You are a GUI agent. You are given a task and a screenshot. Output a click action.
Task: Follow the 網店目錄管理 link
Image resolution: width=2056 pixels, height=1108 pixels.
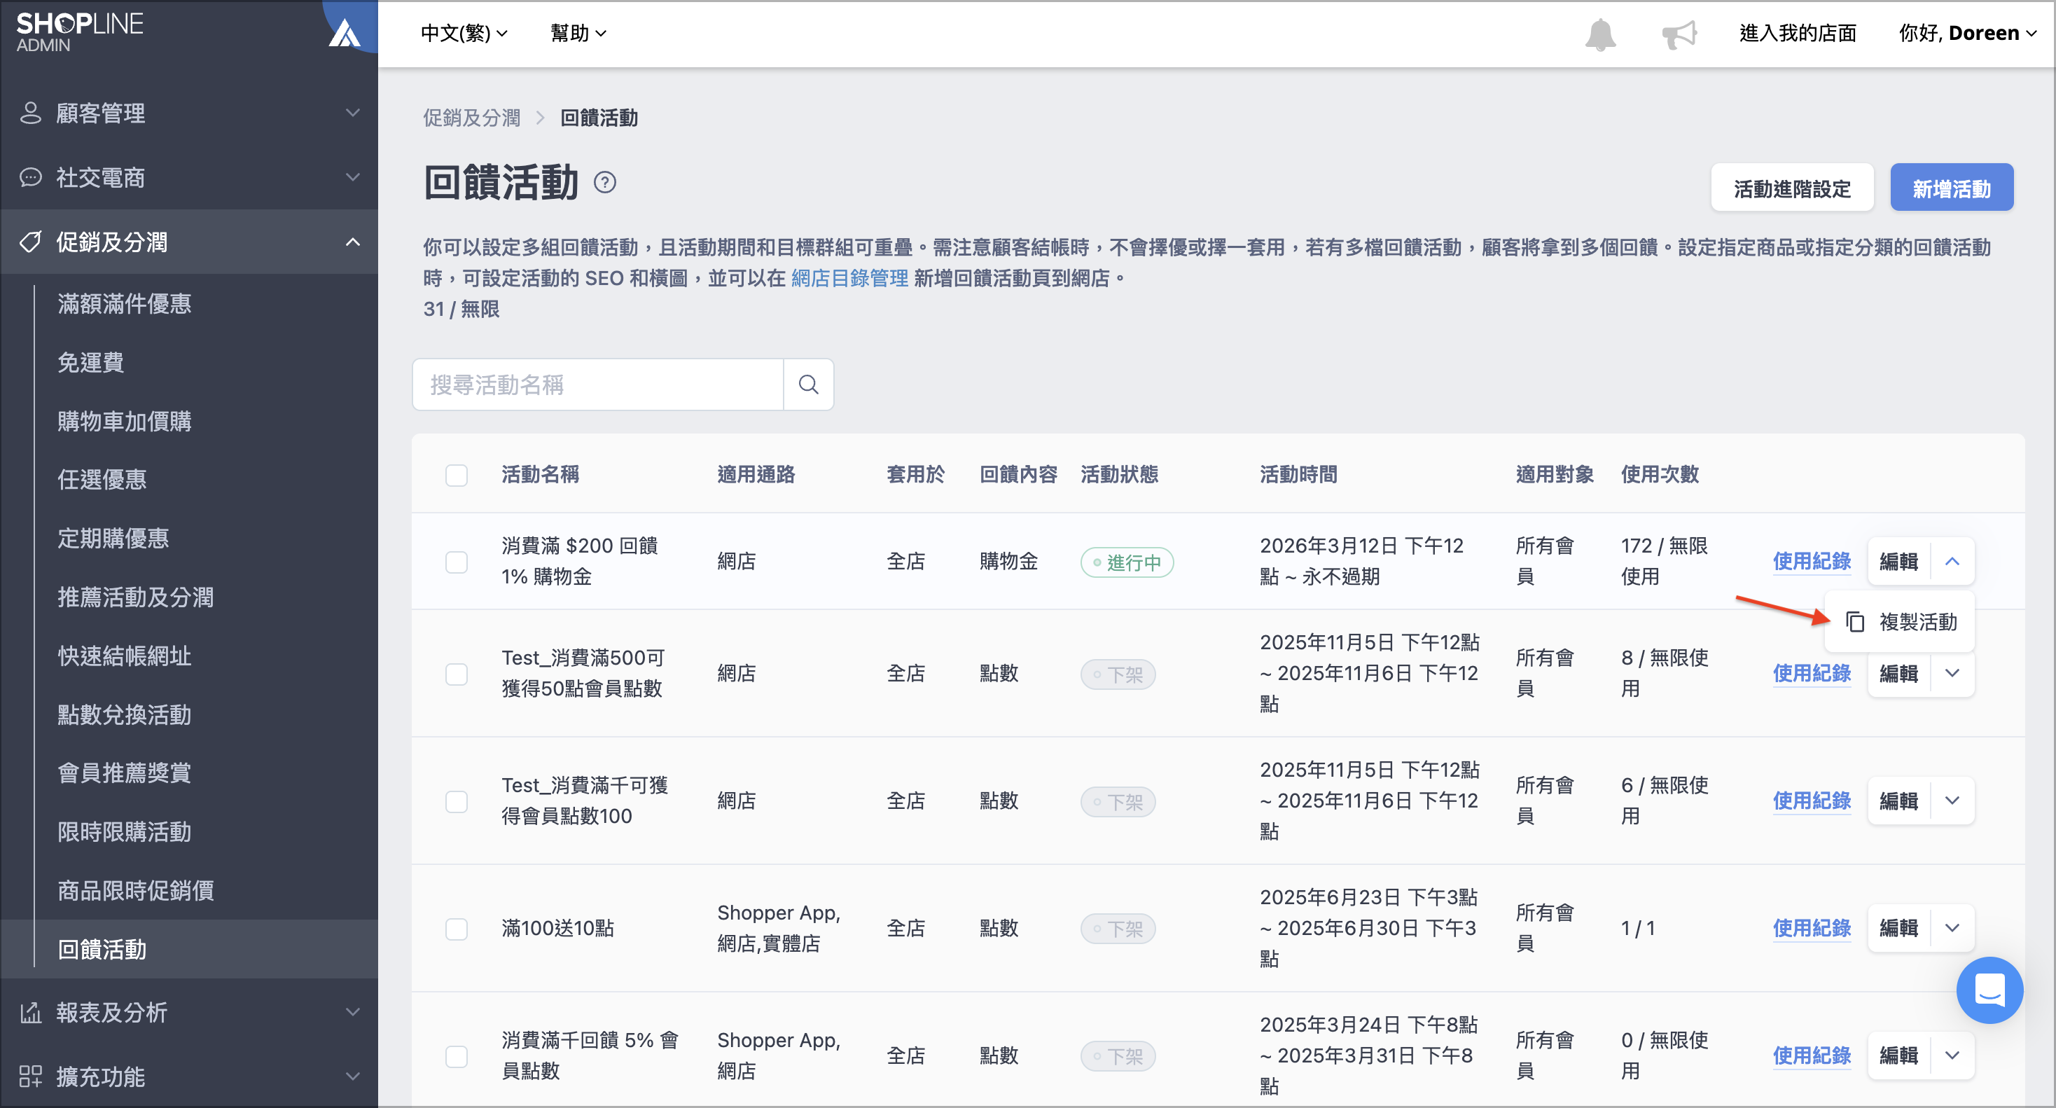[849, 278]
